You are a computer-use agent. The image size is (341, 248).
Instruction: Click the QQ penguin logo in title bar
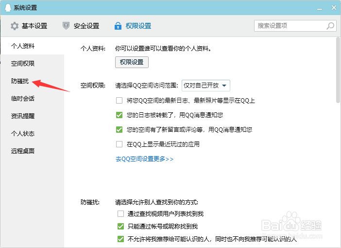8,7
